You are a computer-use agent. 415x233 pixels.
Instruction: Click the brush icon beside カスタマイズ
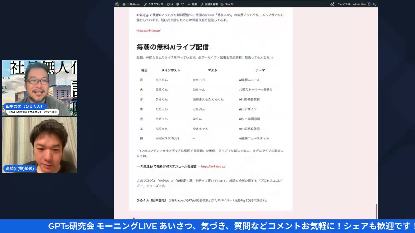(x=145, y=4)
